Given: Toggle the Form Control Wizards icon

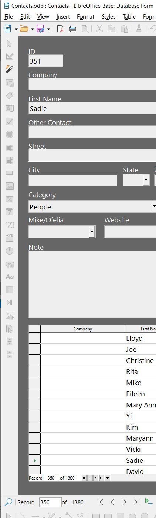Looking at the screenshot, I should (x=10, y=70).
